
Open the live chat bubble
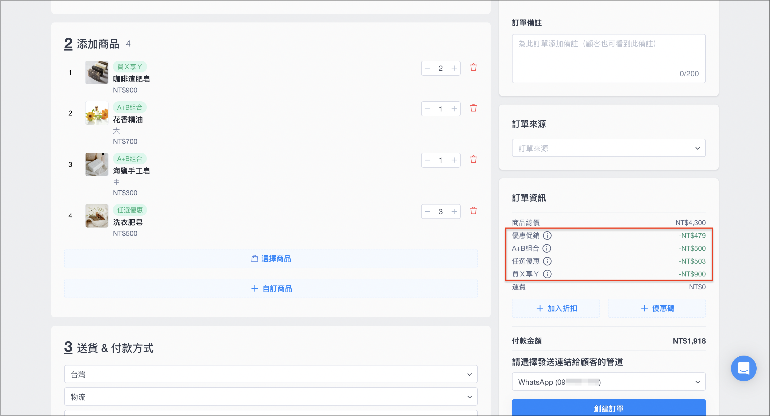coord(743,368)
